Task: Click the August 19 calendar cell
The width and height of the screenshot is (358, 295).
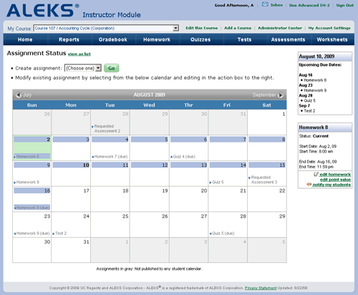Action: [x=150, y=199]
